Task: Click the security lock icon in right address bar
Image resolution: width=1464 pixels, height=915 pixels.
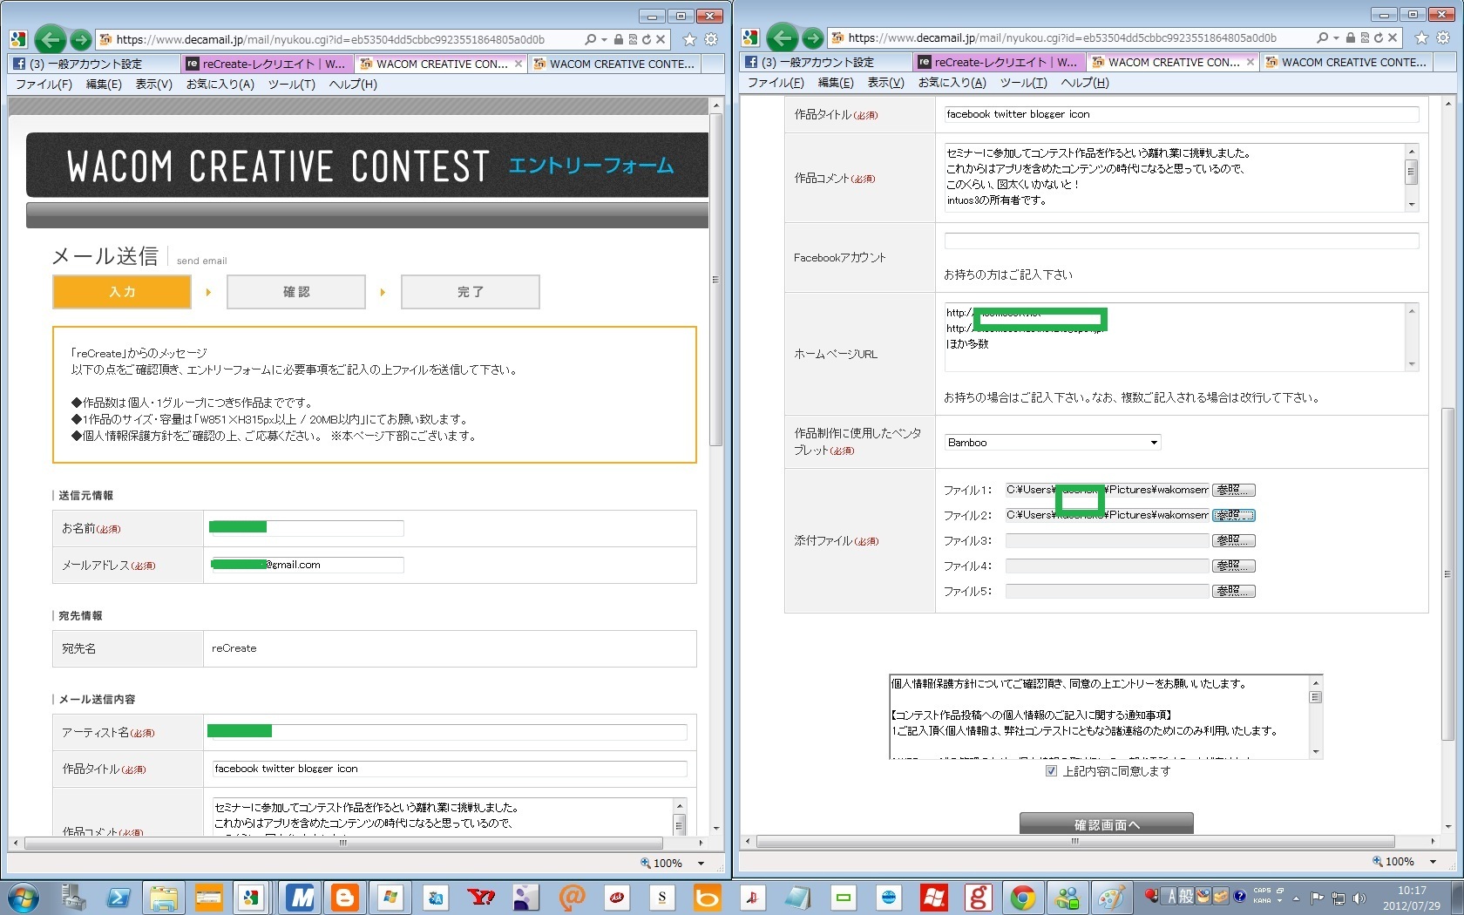Action: (1350, 37)
